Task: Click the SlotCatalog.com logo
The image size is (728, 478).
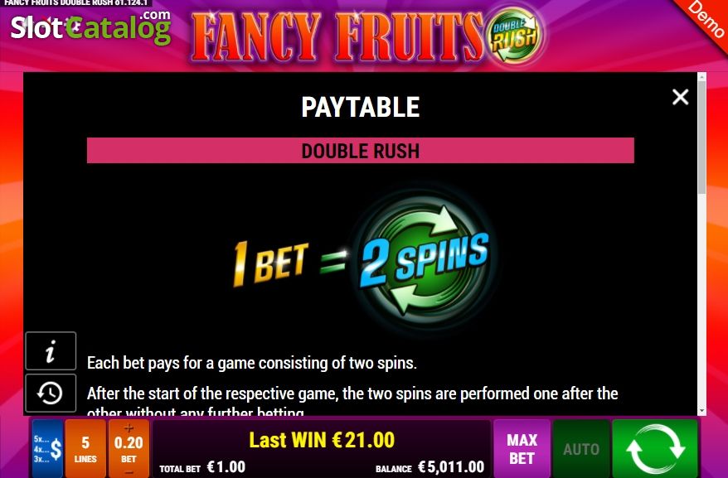Action: click(91, 27)
